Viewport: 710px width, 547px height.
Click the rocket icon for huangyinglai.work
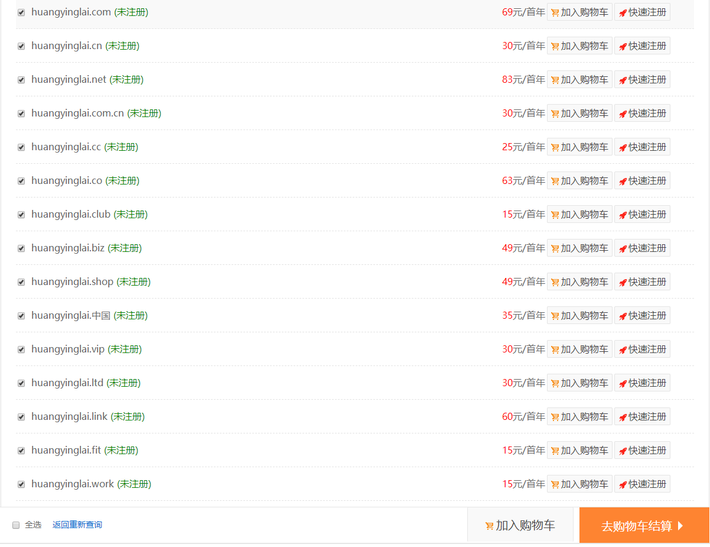tap(623, 484)
